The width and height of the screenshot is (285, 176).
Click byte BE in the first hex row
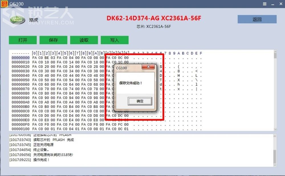[x=47, y=58]
